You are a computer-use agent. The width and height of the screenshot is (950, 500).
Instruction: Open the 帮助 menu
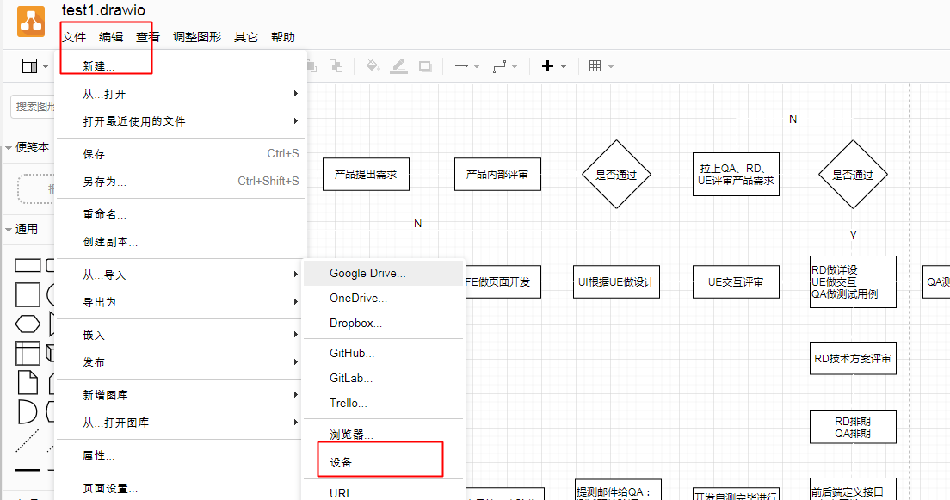click(x=281, y=37)
